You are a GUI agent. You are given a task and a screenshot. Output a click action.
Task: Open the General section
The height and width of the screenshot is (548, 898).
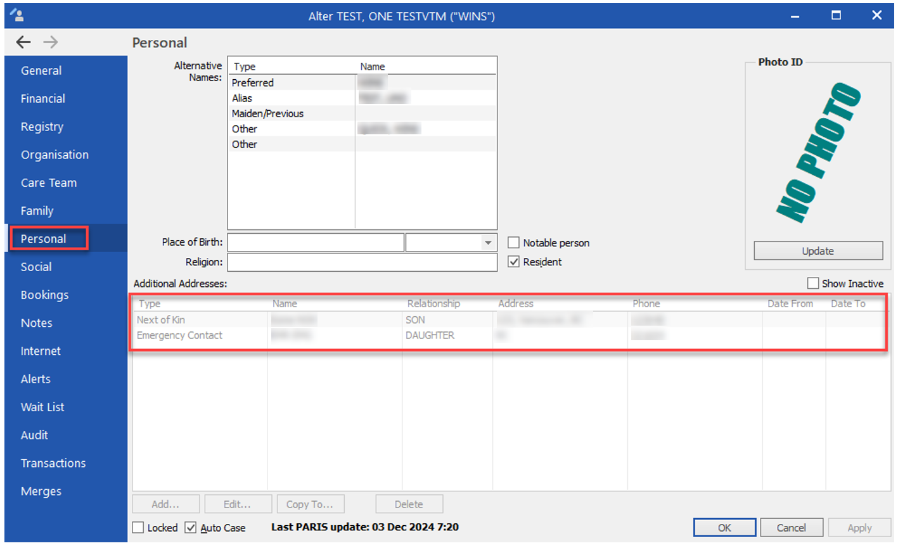click(x=41, y=70)
